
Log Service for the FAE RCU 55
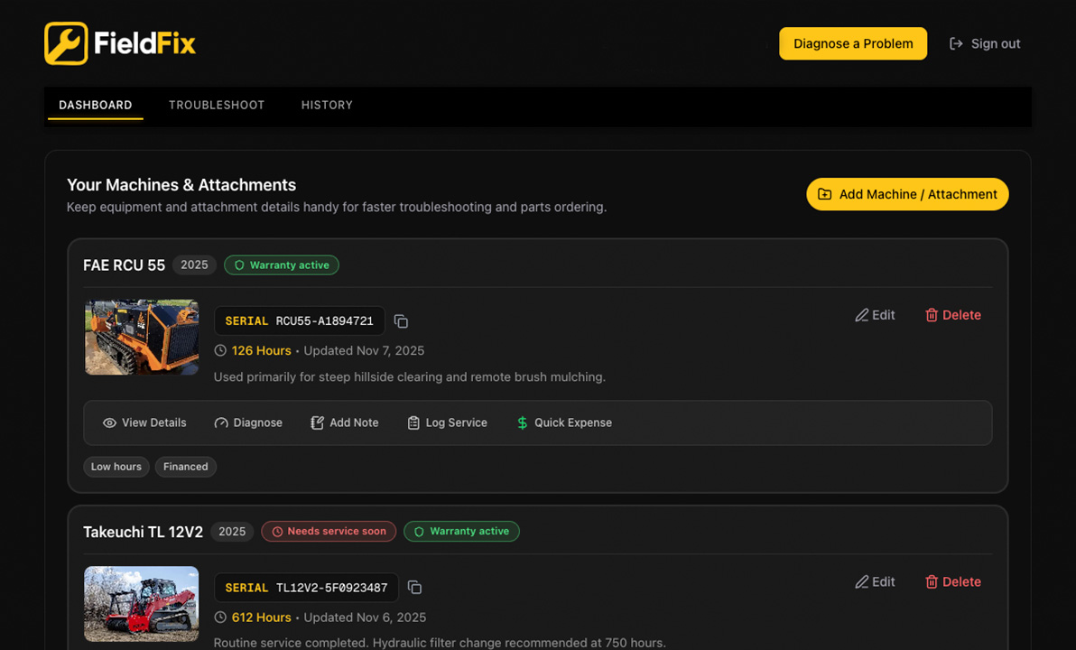tap(447, 422)
